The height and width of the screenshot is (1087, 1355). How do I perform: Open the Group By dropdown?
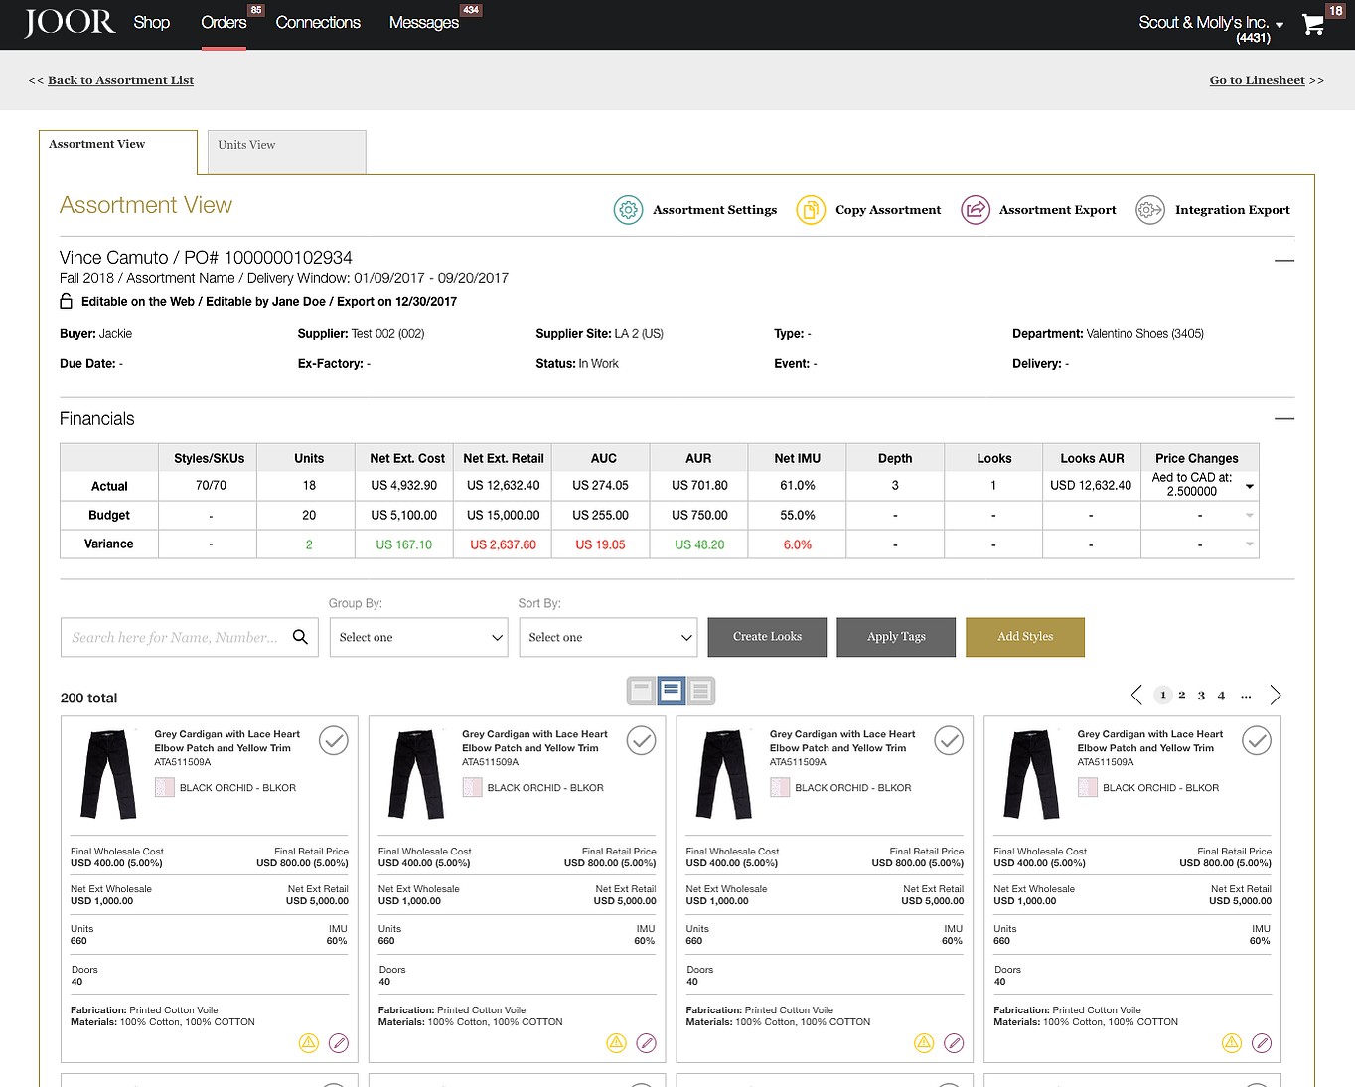(419, 637)
